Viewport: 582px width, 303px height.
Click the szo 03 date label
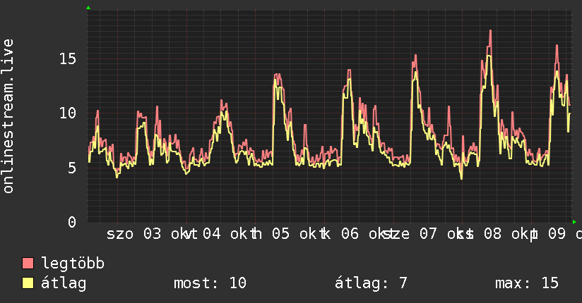134,234
